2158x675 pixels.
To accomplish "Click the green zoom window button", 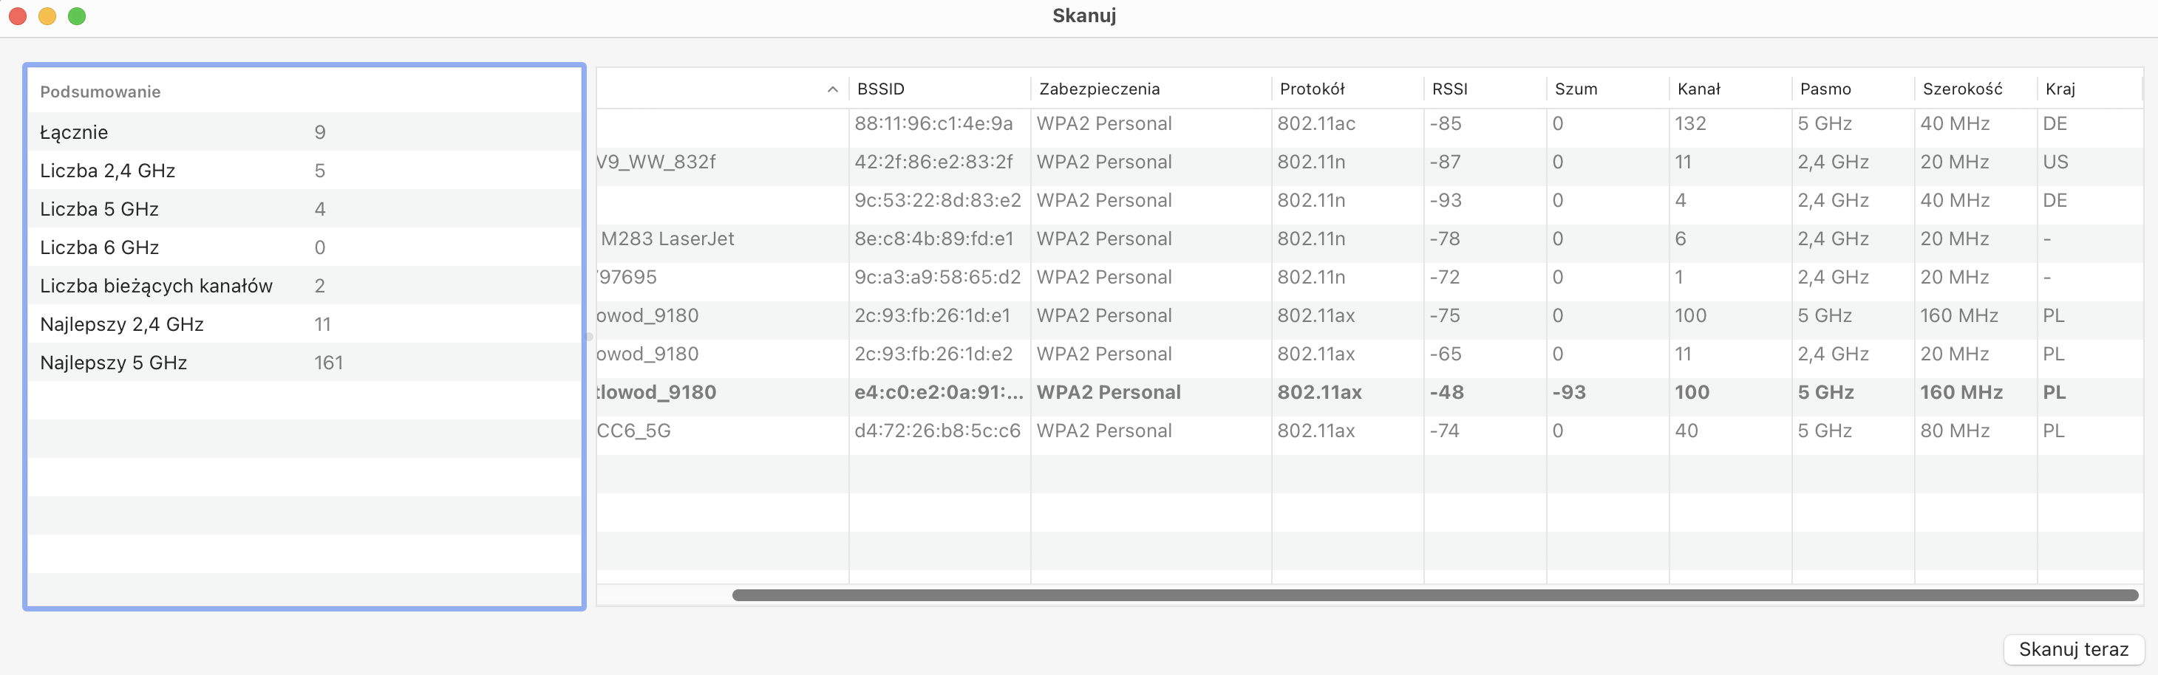I will click(77, 16).
